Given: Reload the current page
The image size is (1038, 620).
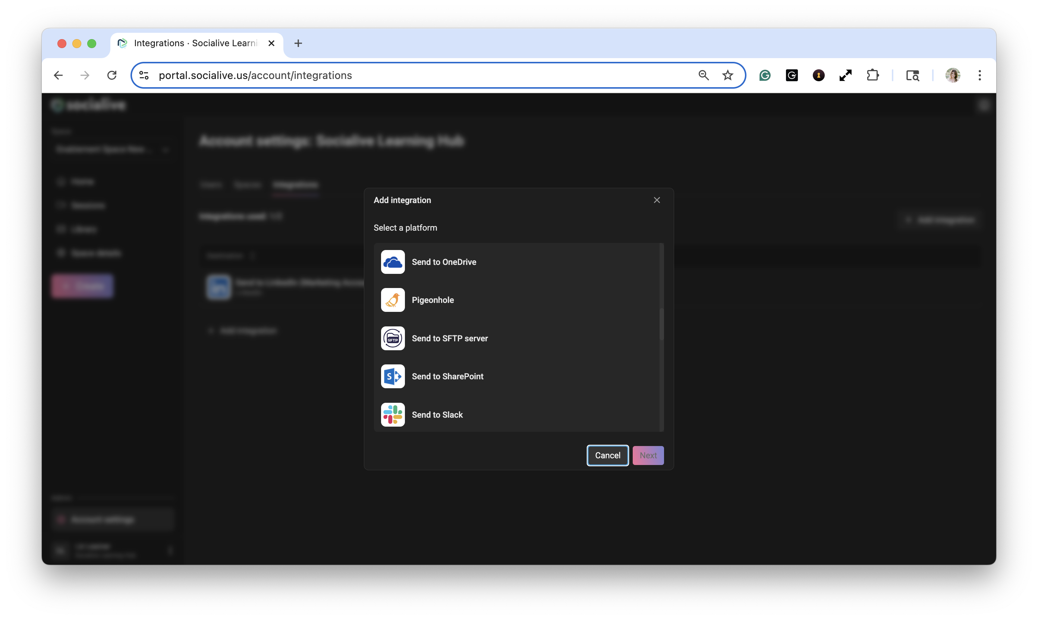Looking at the screenshot, I should [x=111, y=75].
